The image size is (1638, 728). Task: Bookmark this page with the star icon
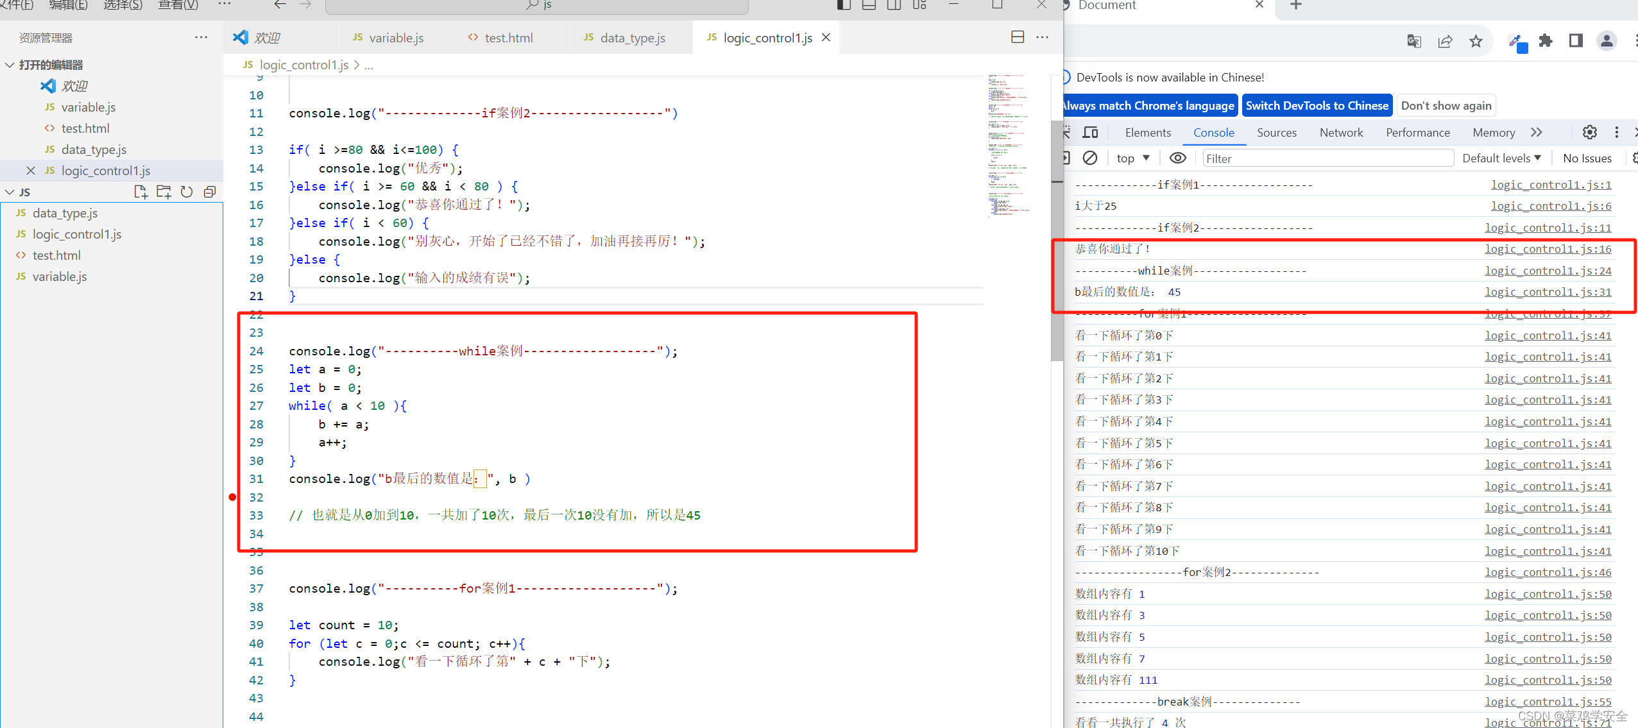tap(1476, 41)
